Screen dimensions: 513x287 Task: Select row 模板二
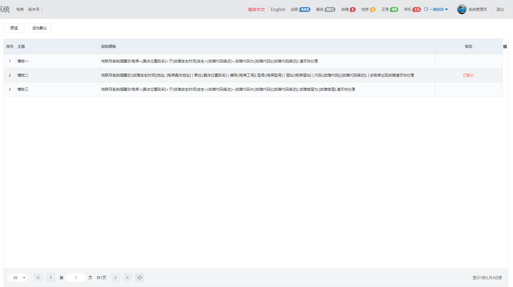tap(253, 75)
